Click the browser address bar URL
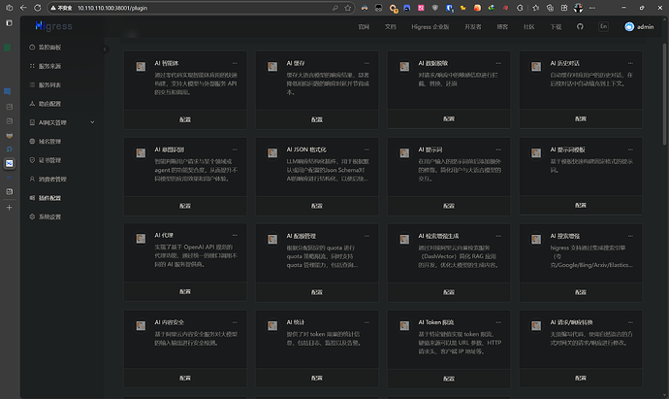 pyautogui.click(x=112, y=8)
